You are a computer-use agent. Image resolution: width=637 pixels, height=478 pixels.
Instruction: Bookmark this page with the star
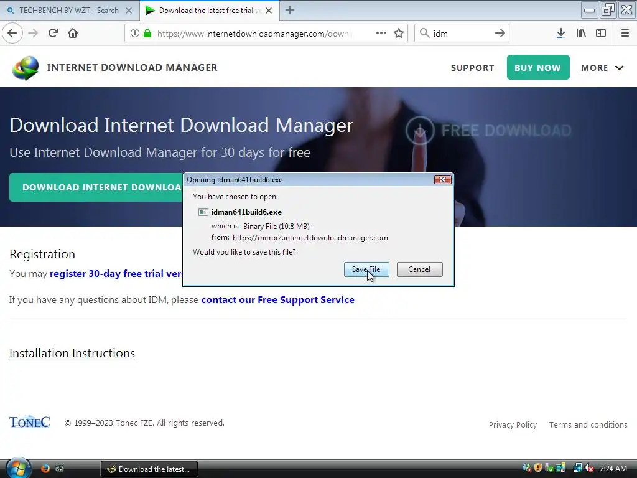point(399,34)
